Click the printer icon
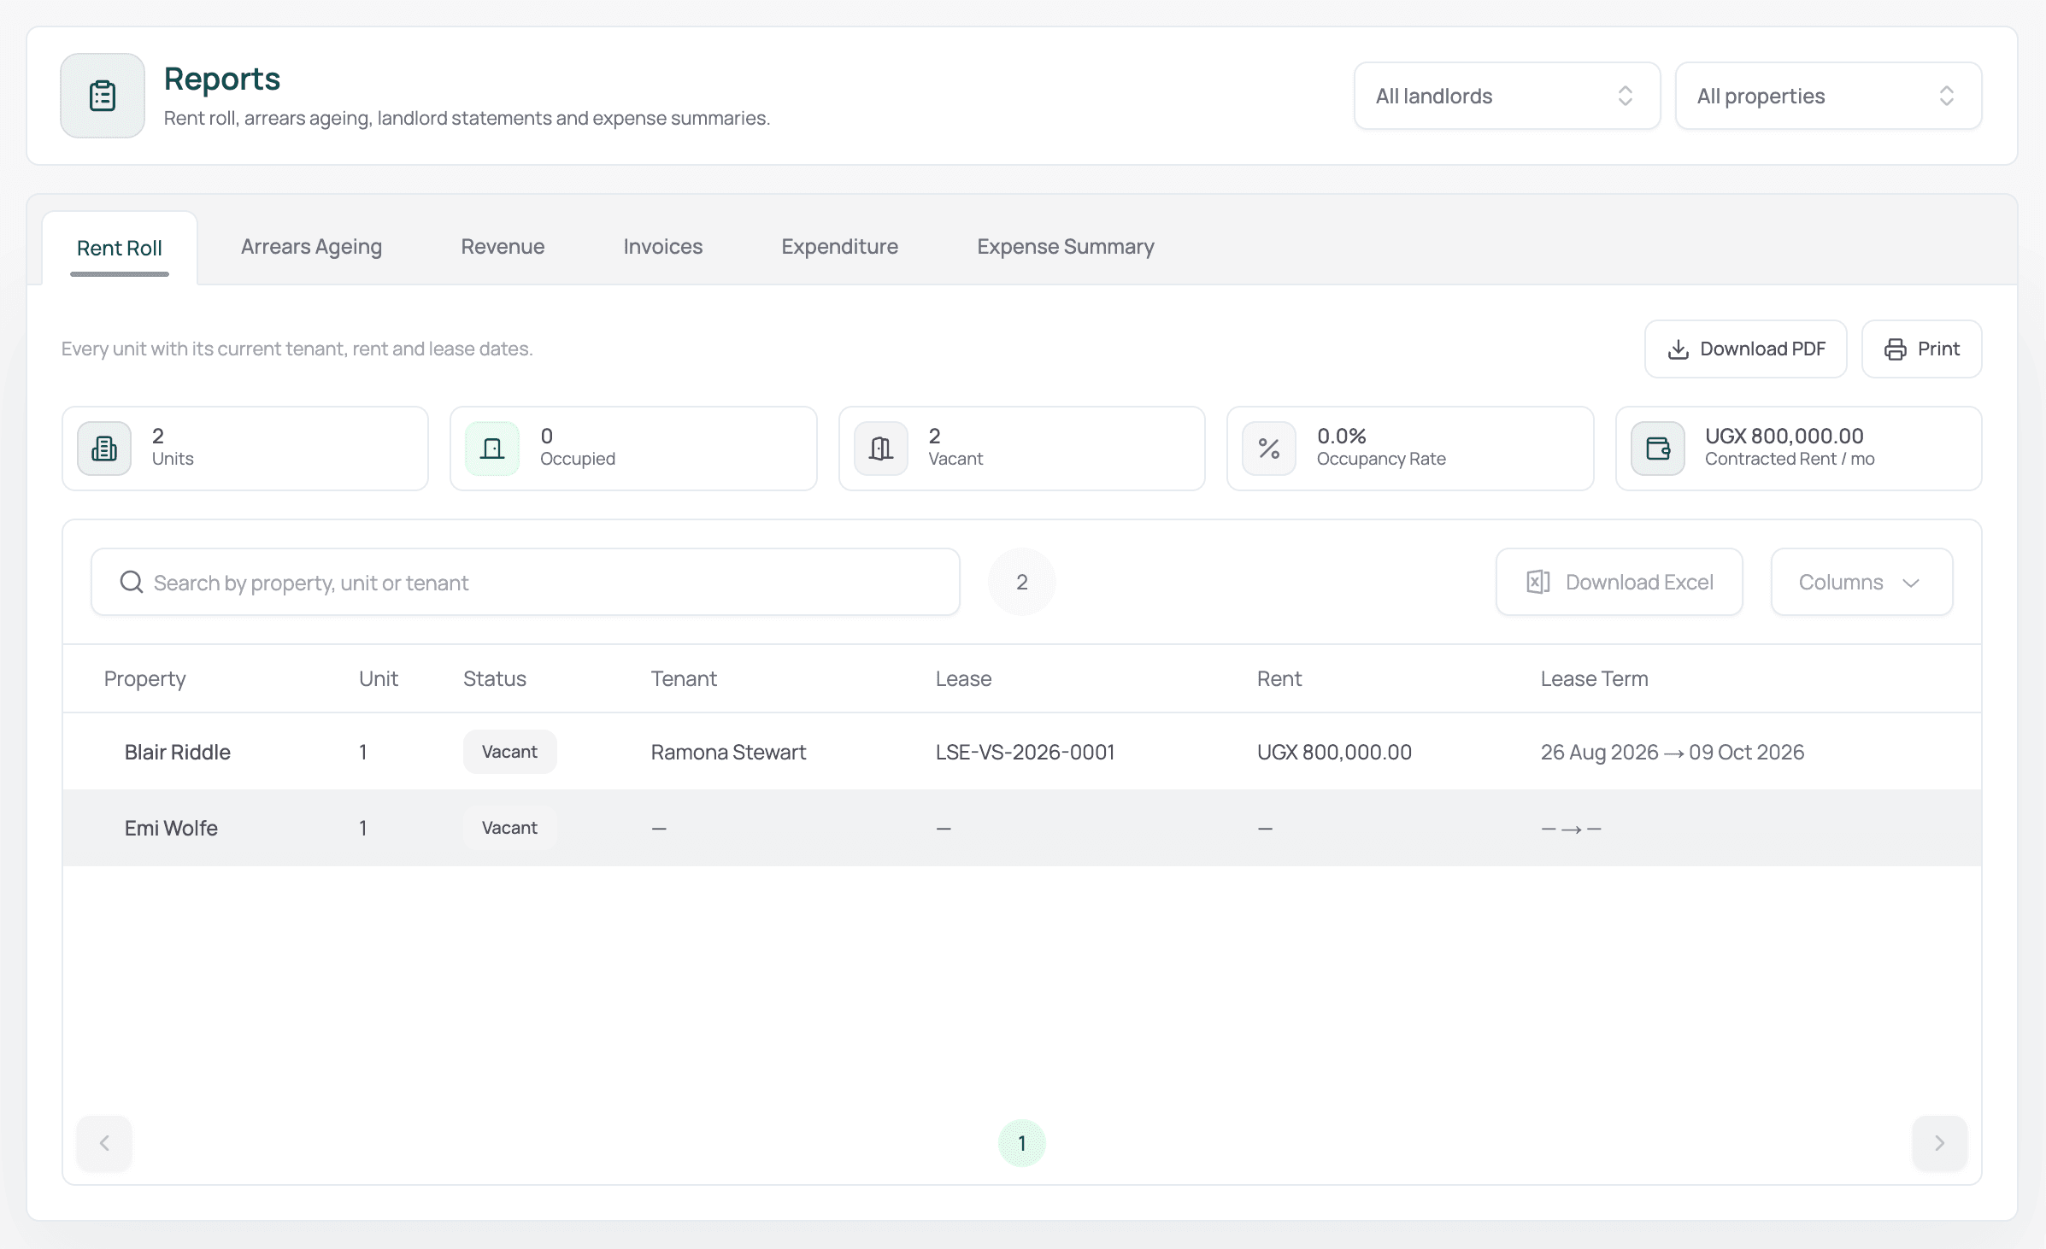The image size is (2046, 1249). tap(1896, 349)
